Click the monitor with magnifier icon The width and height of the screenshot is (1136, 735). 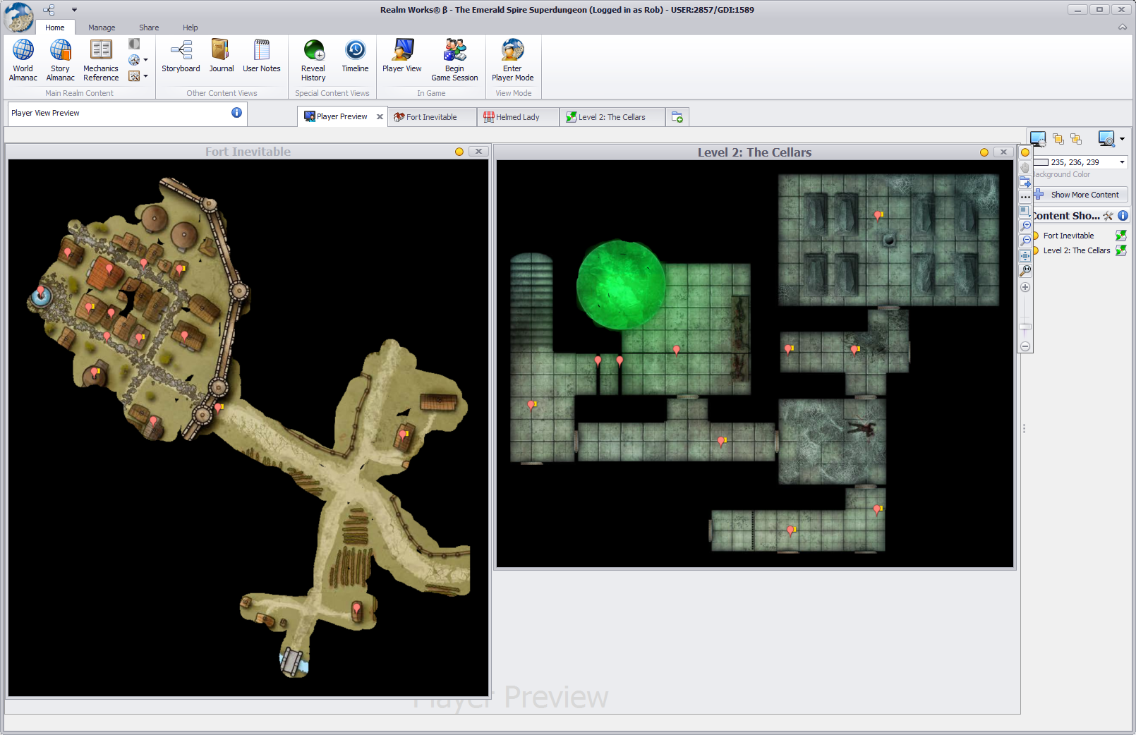pyautogui.click(x=1106, y=138)
